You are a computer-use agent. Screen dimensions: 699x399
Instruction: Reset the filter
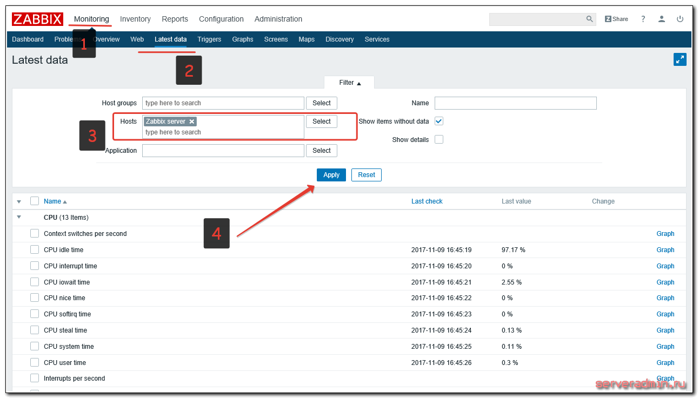click(x=367, y=175)
